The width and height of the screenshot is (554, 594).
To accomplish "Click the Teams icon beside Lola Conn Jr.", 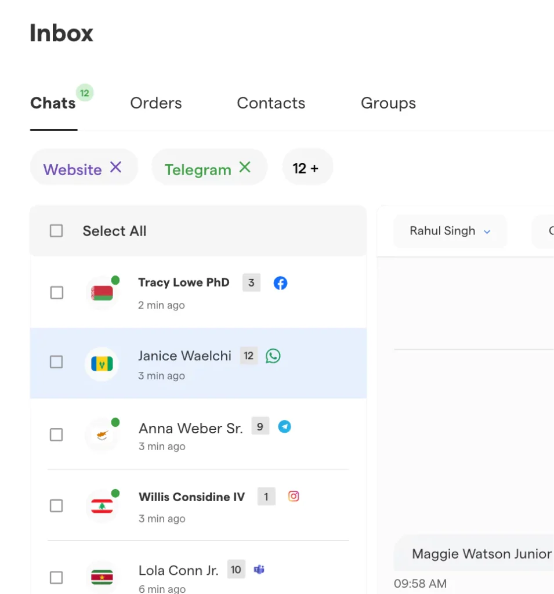I will 259,570.
